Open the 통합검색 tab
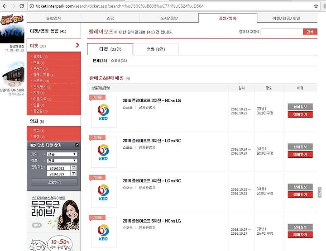 tap(53, 18)
